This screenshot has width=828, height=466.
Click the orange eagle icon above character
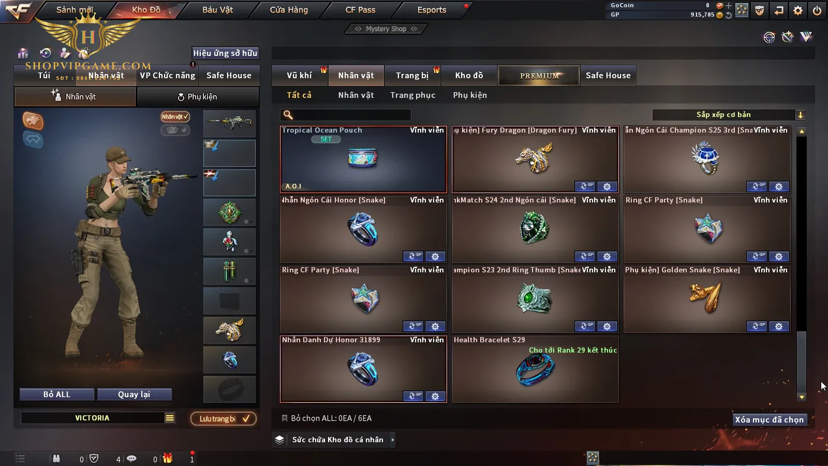tap(33, 121)
